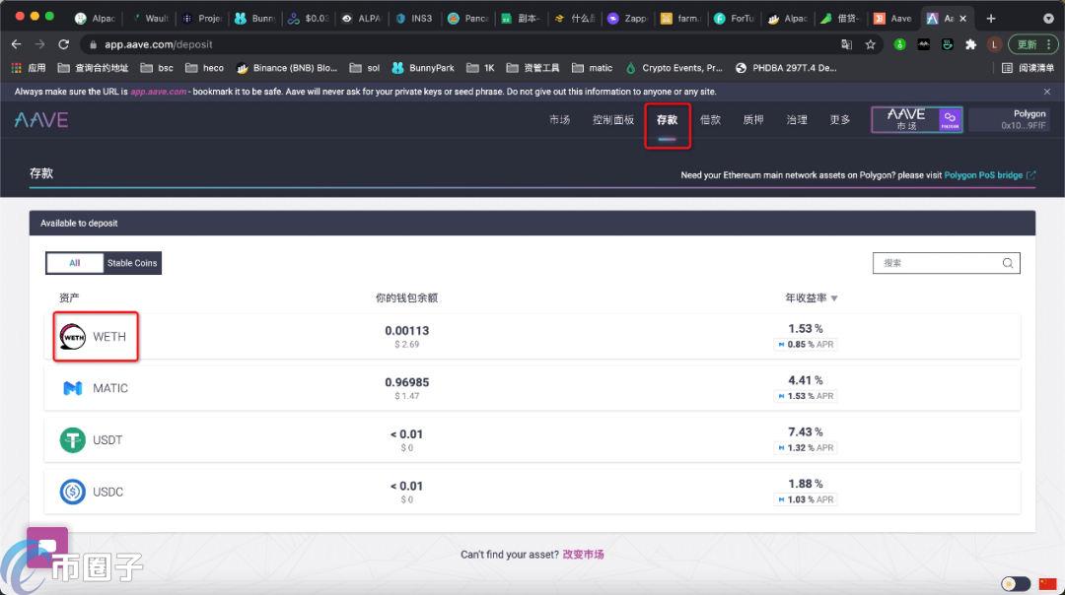
Task: Dismiss the URL safety warning banner
Action: [1046, 92]
